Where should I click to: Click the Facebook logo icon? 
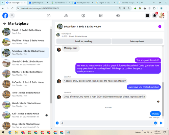pos(5,16)
